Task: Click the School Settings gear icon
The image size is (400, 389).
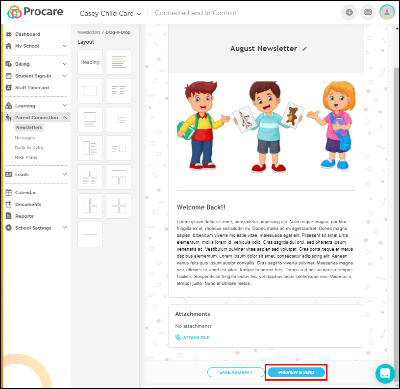Action: (x=9, y=228)
